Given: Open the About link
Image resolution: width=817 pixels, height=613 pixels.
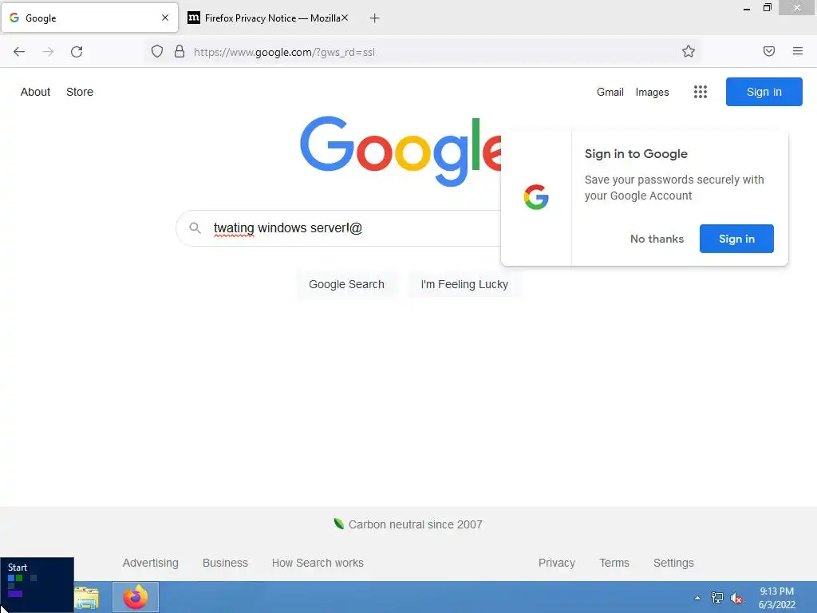Looking at the screenshot, I should tap(35, 92).
